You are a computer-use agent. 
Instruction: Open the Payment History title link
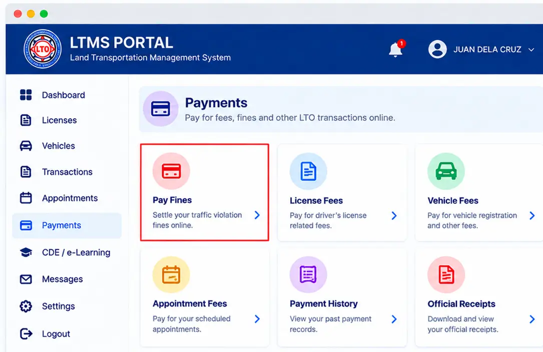(x=323, y=304)
